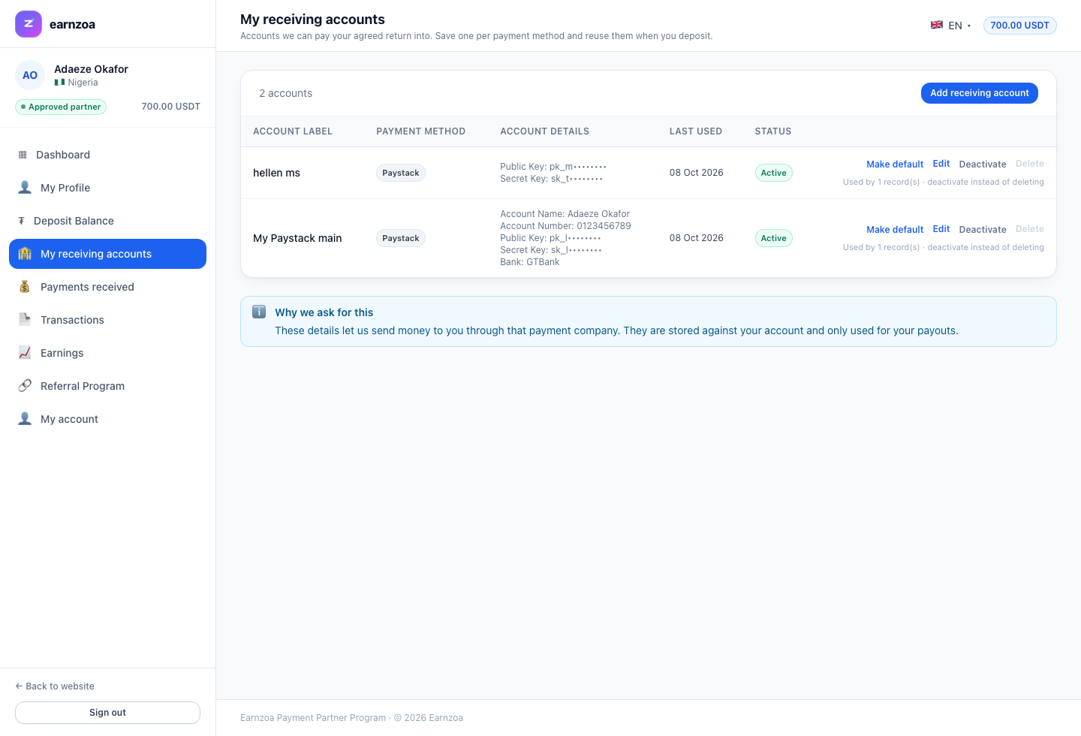Viewport: 1081px width, 736px height.
Task: Open the Dashboard menu item
Action: (x=107, y=155)
